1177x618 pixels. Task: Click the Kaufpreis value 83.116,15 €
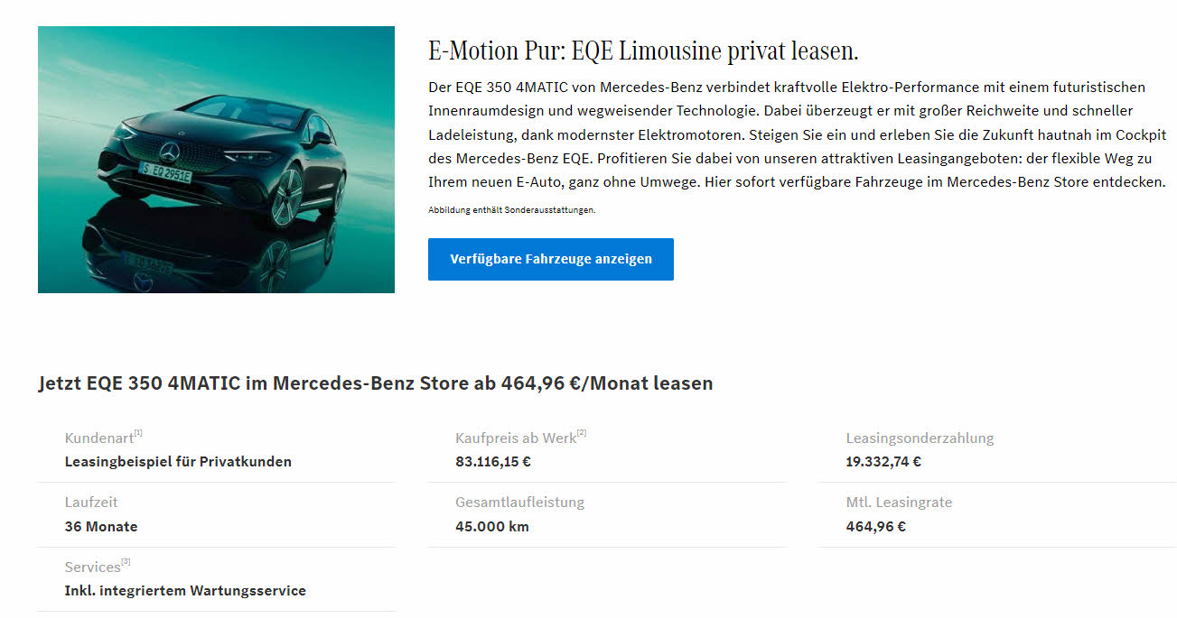coord(493,462)
